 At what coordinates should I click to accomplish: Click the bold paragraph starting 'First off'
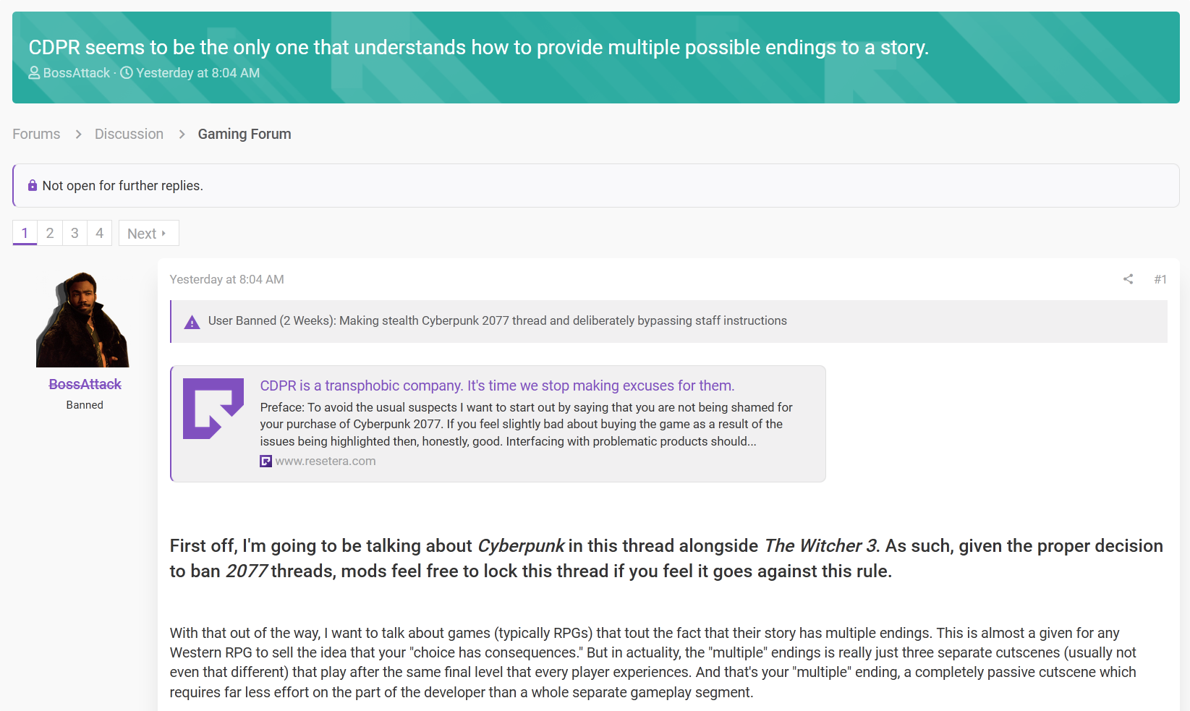point(666,558)
